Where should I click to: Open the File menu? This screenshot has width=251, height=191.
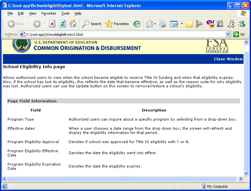pos(10,13)
